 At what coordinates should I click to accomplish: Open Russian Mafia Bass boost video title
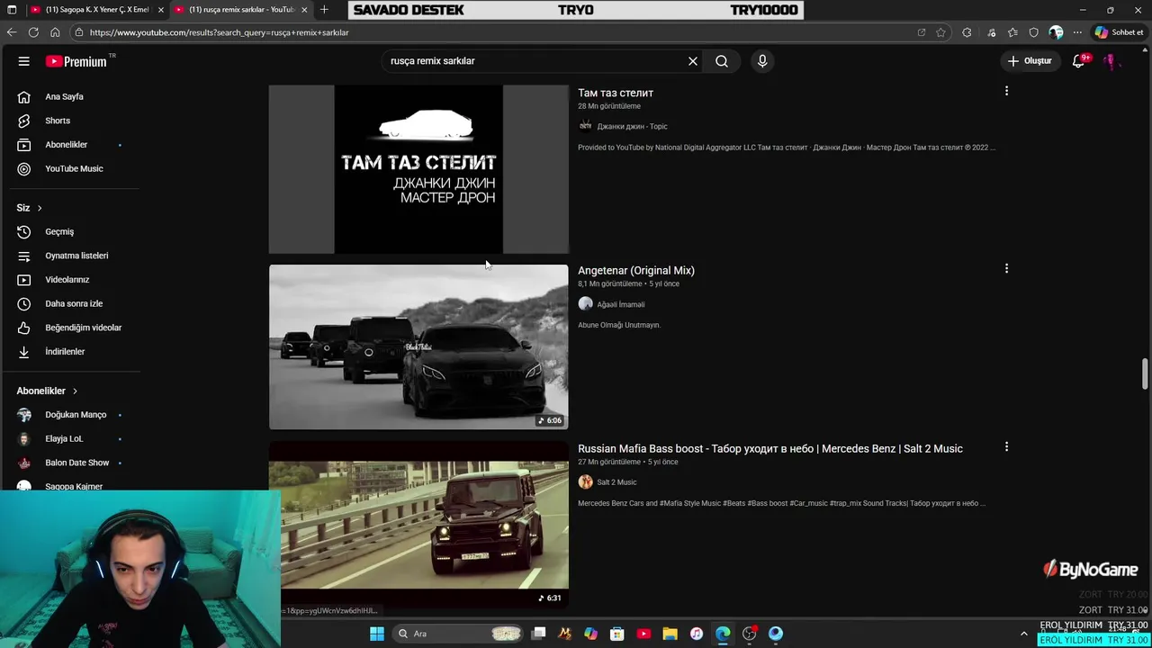click(770, 448)
